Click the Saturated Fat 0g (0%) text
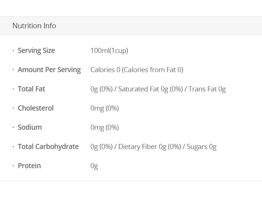This screenshot has height=199, width=262. 150,89
